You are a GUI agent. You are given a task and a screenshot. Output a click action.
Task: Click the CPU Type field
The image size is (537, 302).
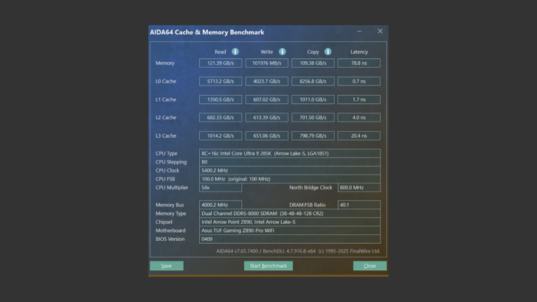click(290, 153)
